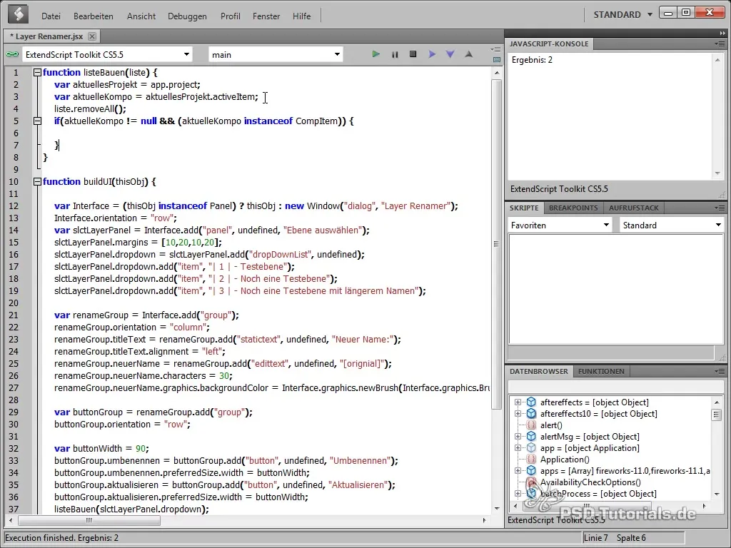731x548 pixels.
Task: Open the Bearbeiten menu
Action: coord(94,16)
